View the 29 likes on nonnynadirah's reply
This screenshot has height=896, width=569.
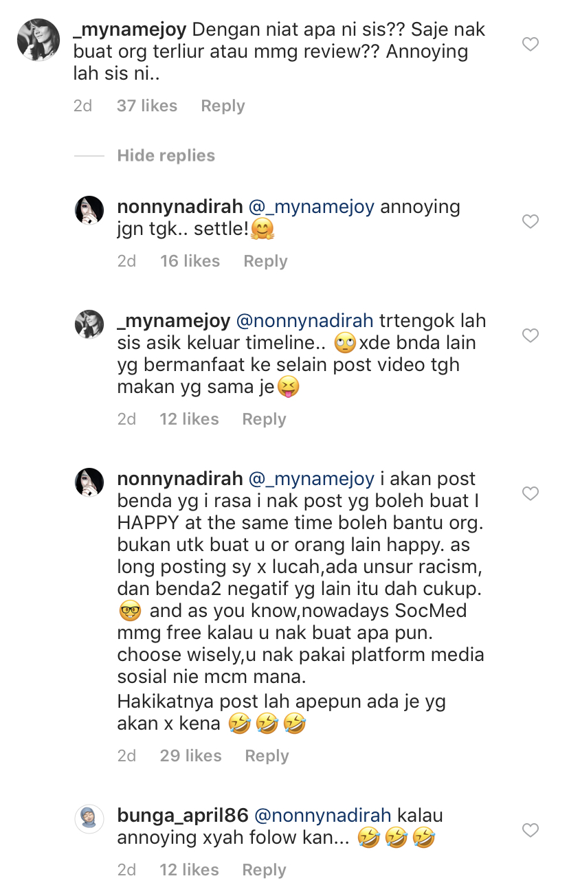coord(190,756)
